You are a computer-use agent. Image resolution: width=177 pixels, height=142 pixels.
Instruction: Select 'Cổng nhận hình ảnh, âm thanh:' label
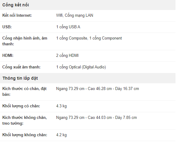click(25, 41)
